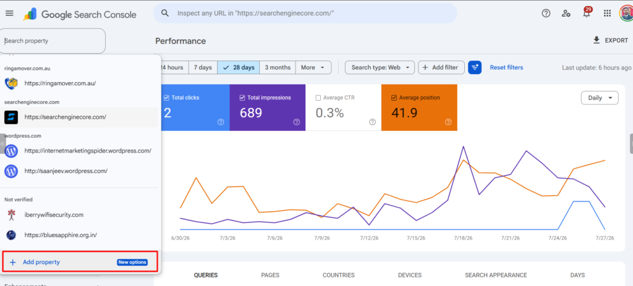
Task: Open the account profile avatar
Action: pyautogui.click(x=626, y=14)
